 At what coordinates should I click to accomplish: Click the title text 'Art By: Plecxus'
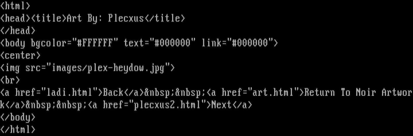[x=106, y=18]
